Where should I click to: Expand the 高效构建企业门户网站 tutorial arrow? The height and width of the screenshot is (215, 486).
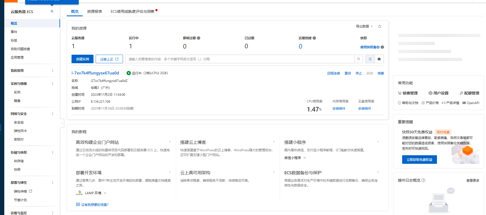pyautogui.click(x=170, y=142)
